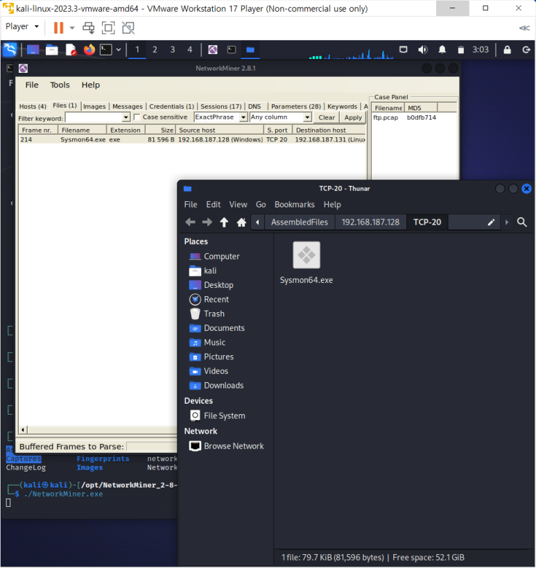Select ftp.pcap in the Case Panel
Image resolution: width=536 pixels, height=568 pixels.
(386, 117)
